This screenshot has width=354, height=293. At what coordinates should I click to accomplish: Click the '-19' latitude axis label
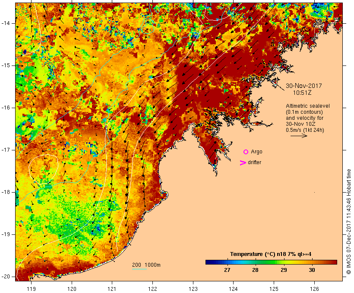pyautogui.click(x=6, y=234)
